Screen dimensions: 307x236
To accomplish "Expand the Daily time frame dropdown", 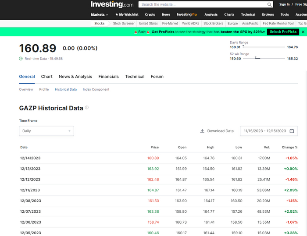I will (x=46, y=131).
